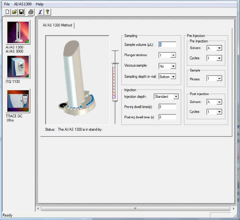Click the Print toolbar icon
The width and height of the screenshot is (240, 220).
click(31, 12)
